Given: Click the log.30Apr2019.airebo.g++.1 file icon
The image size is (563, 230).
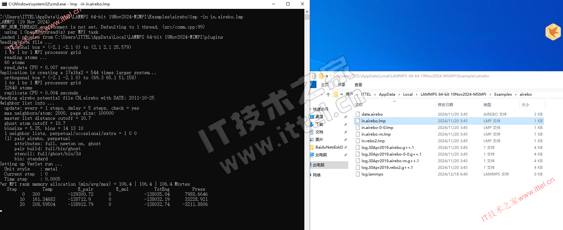Looking at the screenshot, I should point(358,147).
